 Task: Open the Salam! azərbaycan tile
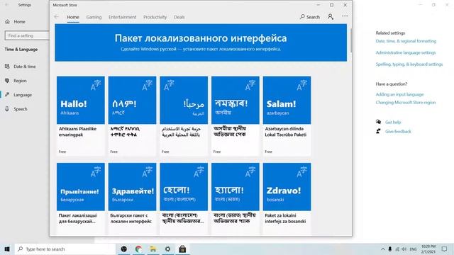(287, 116)
